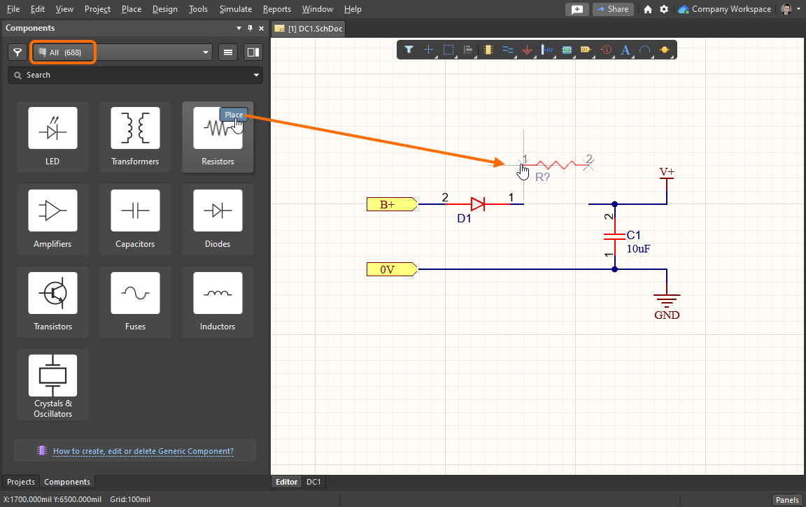Select the Place Text String tool
806x507 pixels.
pyautogui.click(x=625, y=50)
